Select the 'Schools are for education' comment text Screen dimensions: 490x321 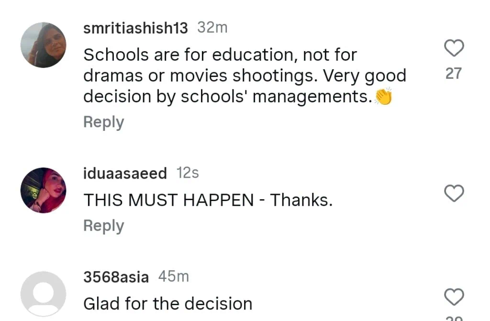point(244,75)
